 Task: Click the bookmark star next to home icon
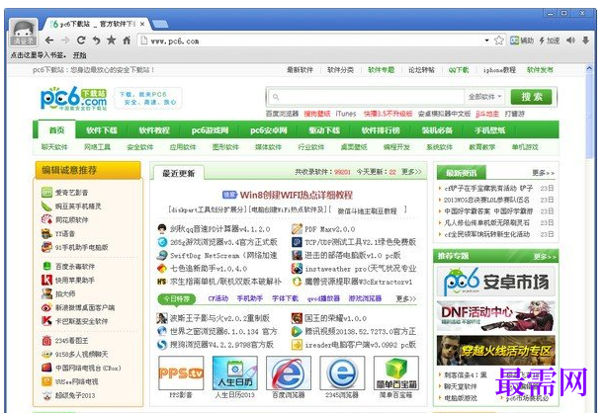pyautogui.click(x=112, y=40)
